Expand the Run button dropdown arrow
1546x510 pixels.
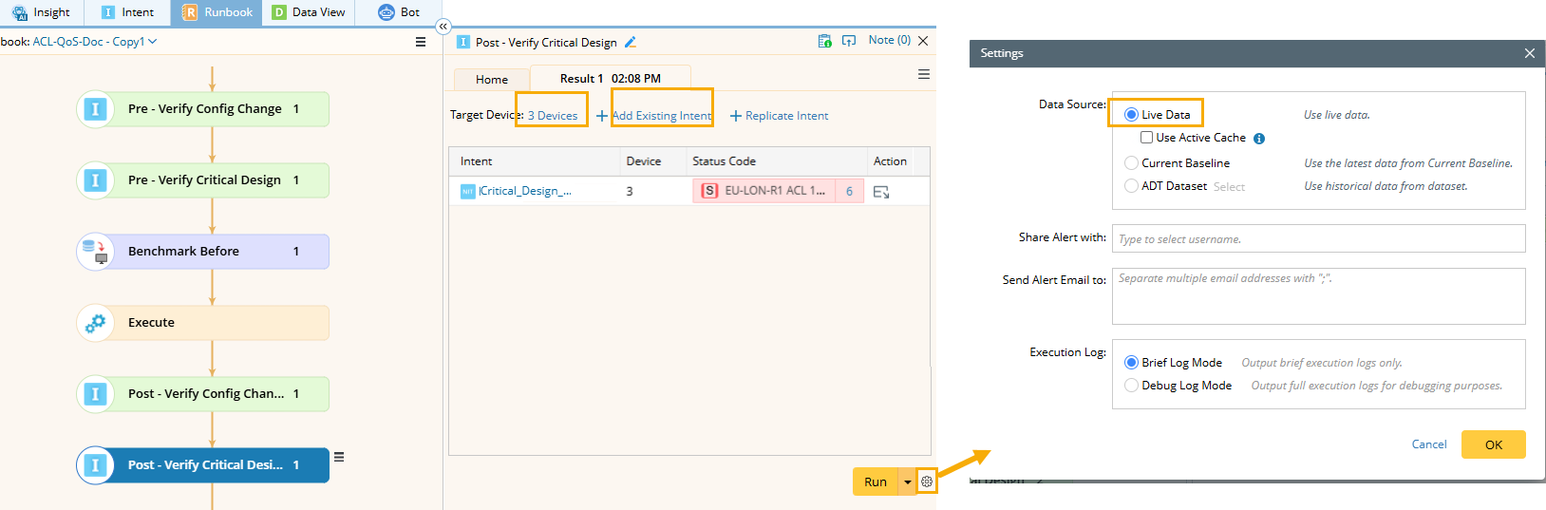(908, 482)
